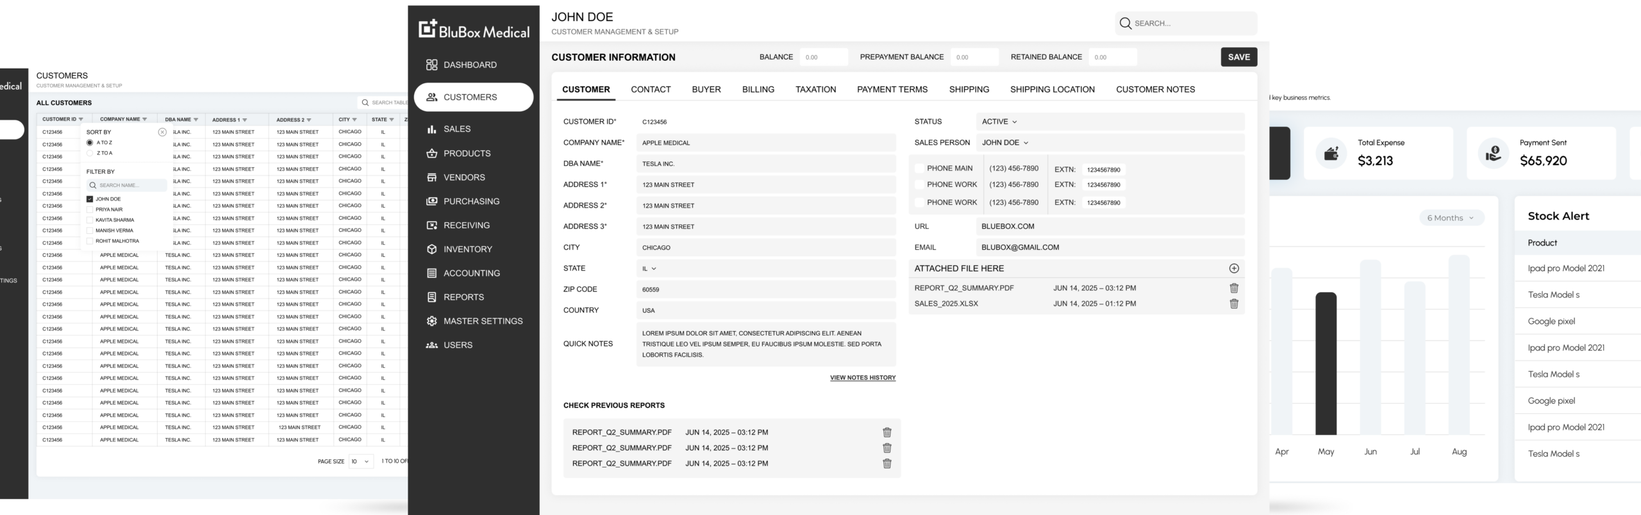Check the Phone Main checkbox
Screen dimensions: 1641x515
(919, 168)
